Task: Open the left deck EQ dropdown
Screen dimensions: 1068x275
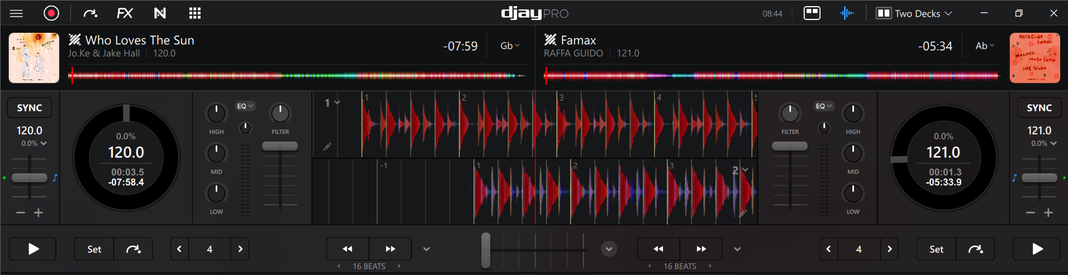Action: (245, 106)
